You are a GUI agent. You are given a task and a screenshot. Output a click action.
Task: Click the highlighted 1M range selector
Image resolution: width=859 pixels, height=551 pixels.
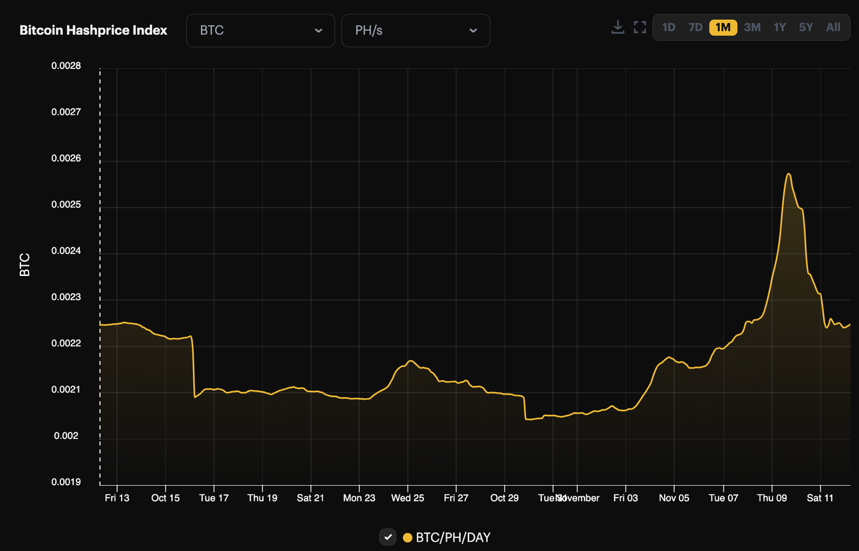722,27
